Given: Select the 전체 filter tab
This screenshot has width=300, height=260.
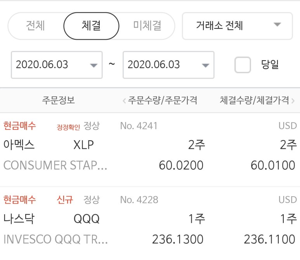Looking at the screenshot, I should (x=36, y=26).
